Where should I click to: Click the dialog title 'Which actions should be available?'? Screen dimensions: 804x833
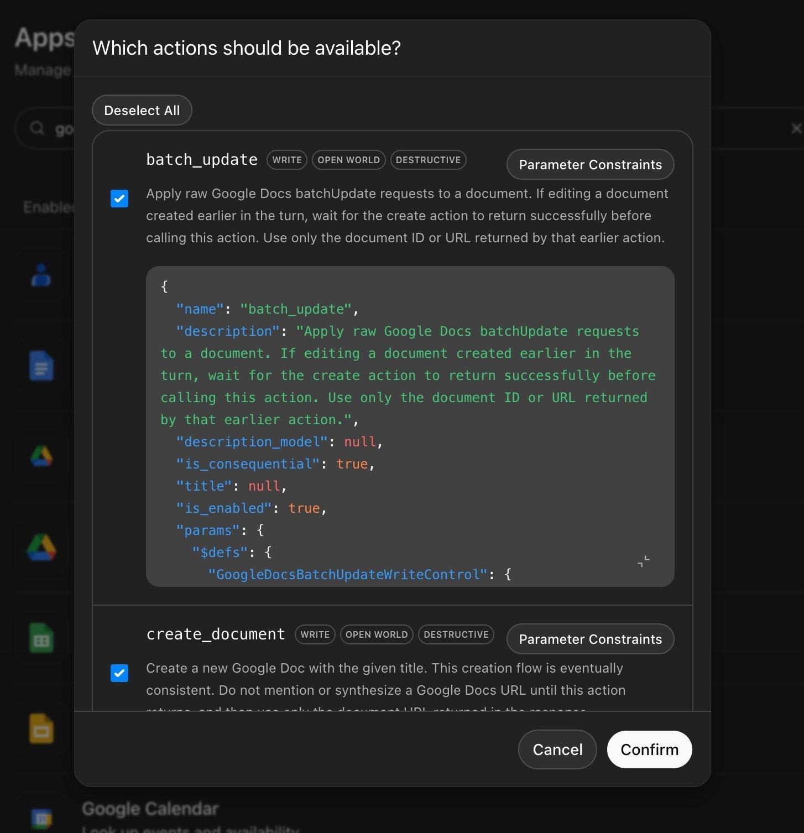coord(247,48)
